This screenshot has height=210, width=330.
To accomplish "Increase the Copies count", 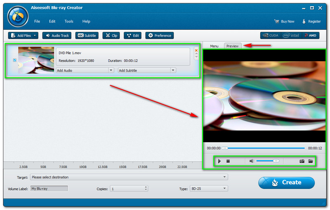I will [146, 187].
